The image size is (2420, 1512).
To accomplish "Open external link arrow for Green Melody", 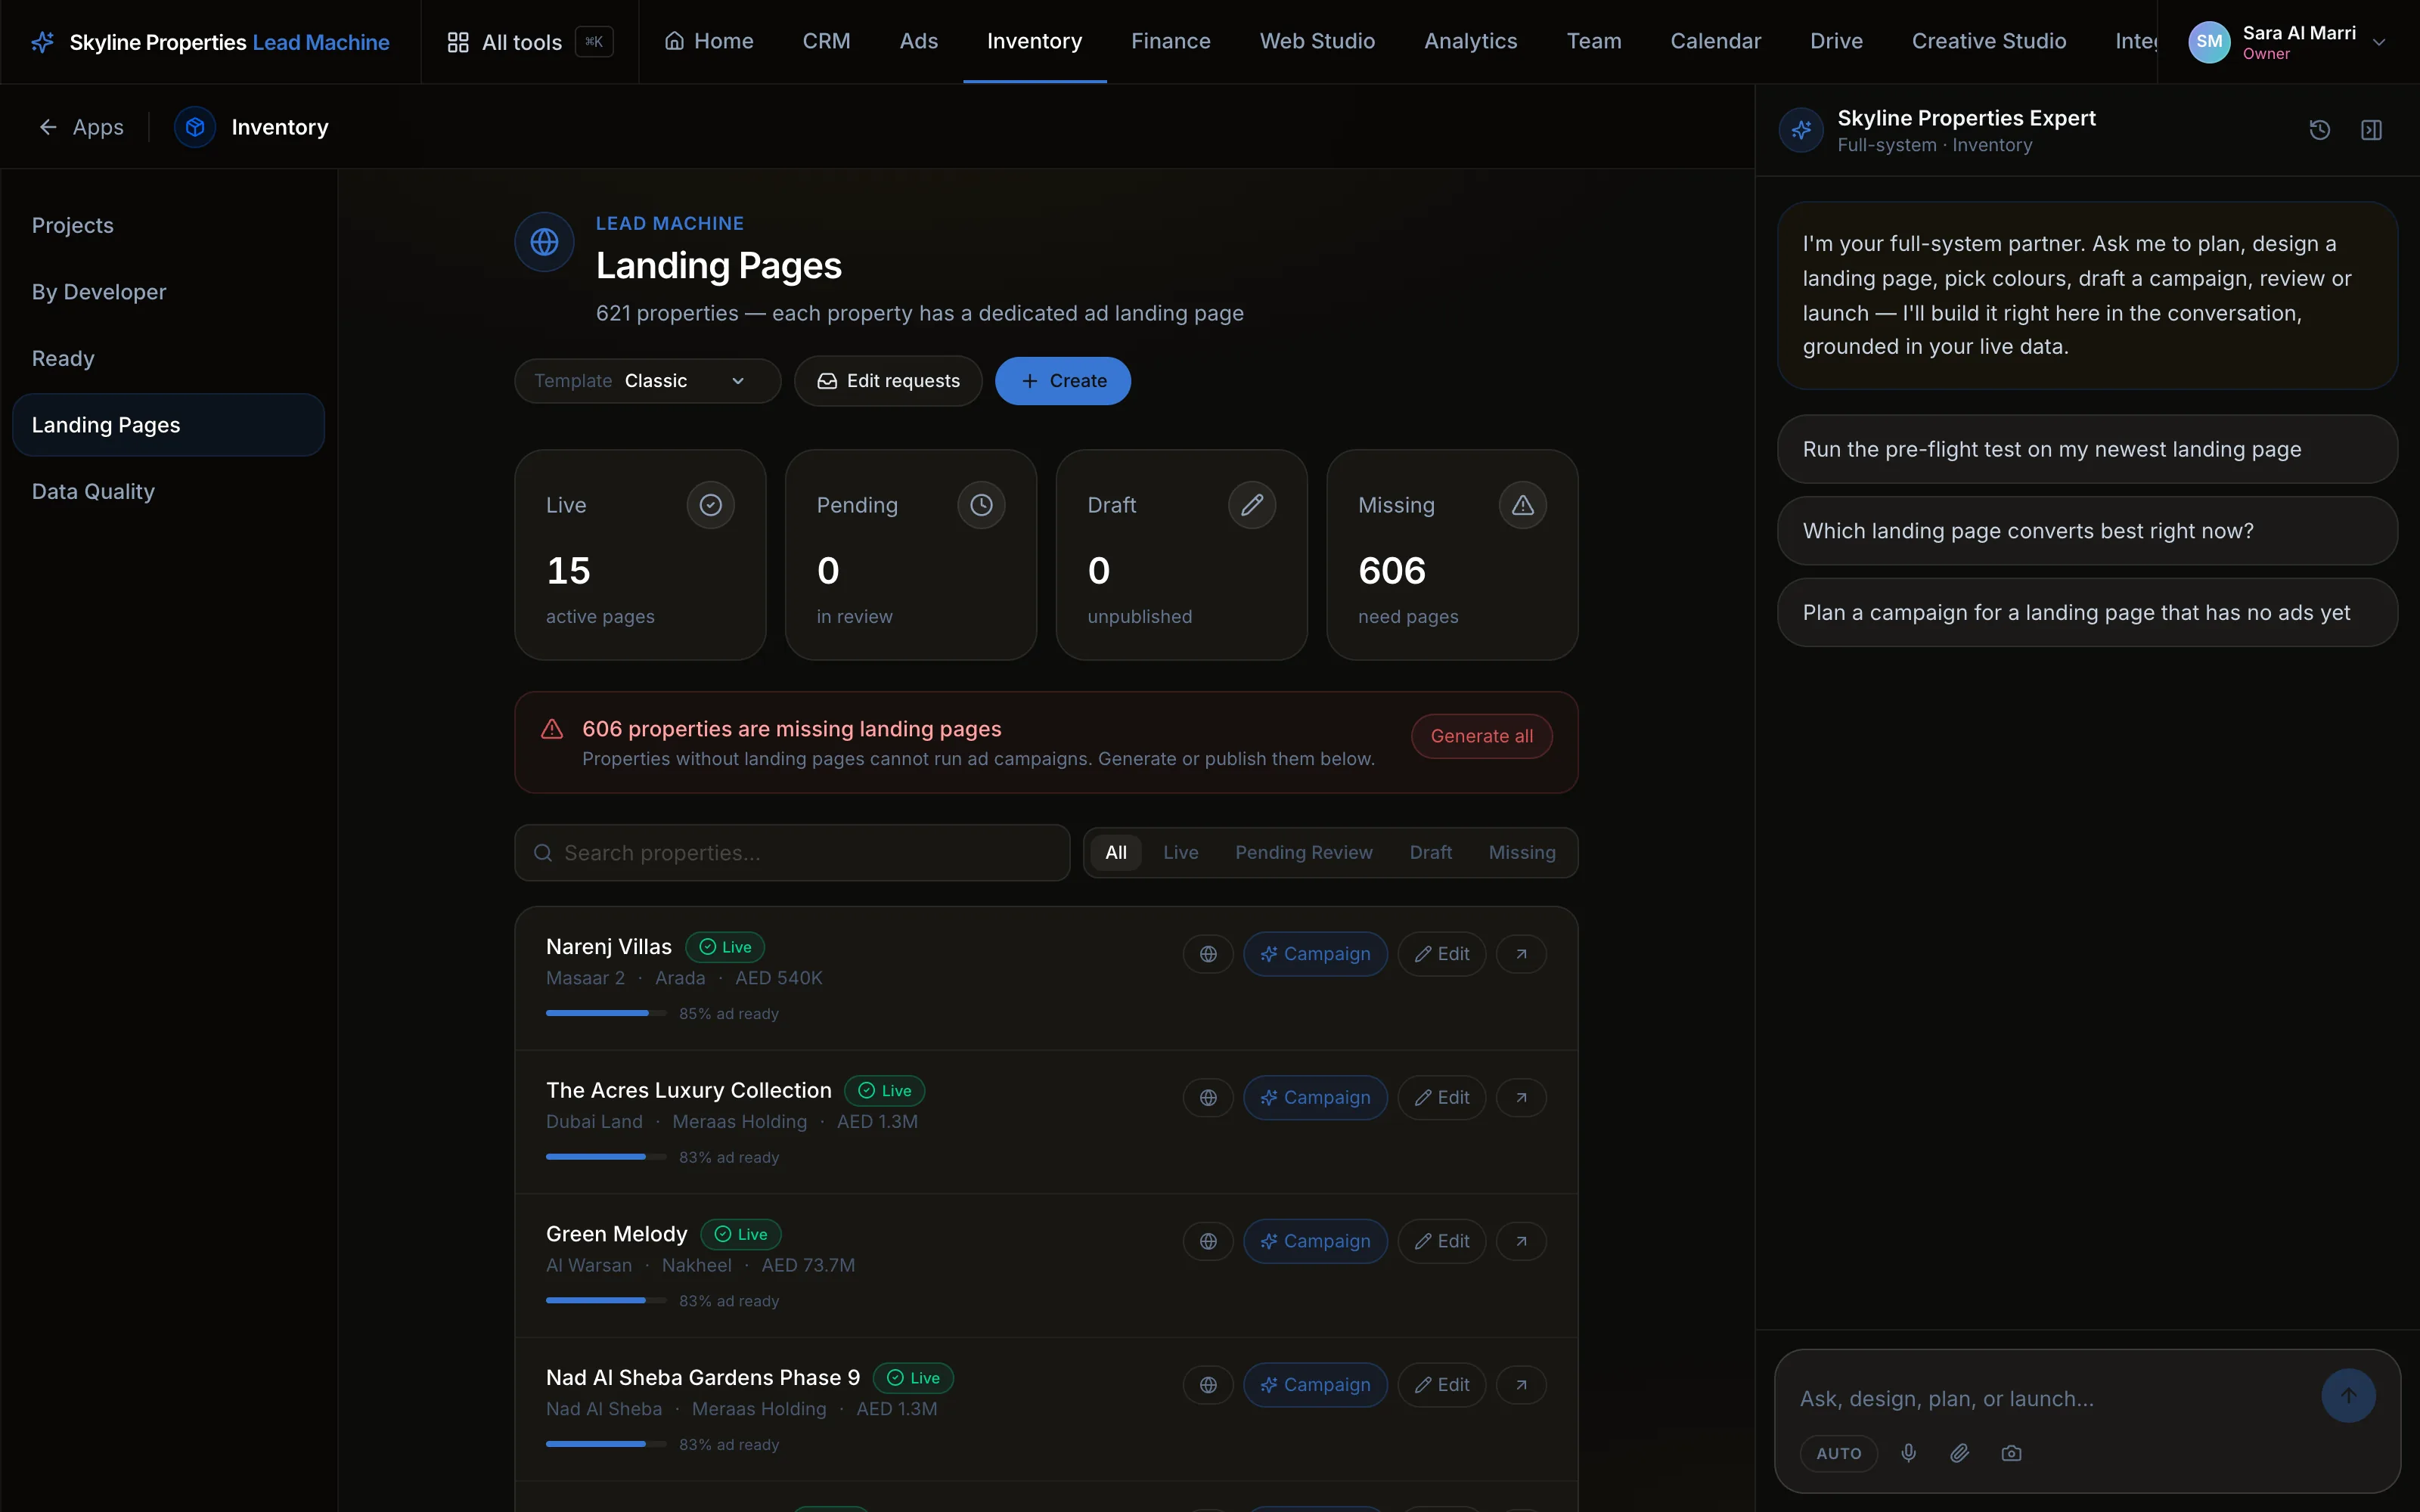I will click(1521, 1241).
